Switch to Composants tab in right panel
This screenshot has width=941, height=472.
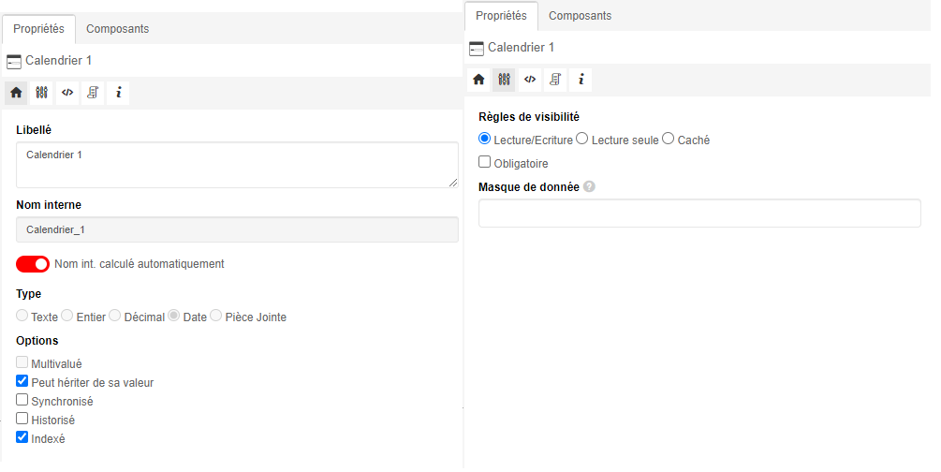pyautogui.click(x=580, y=16)
